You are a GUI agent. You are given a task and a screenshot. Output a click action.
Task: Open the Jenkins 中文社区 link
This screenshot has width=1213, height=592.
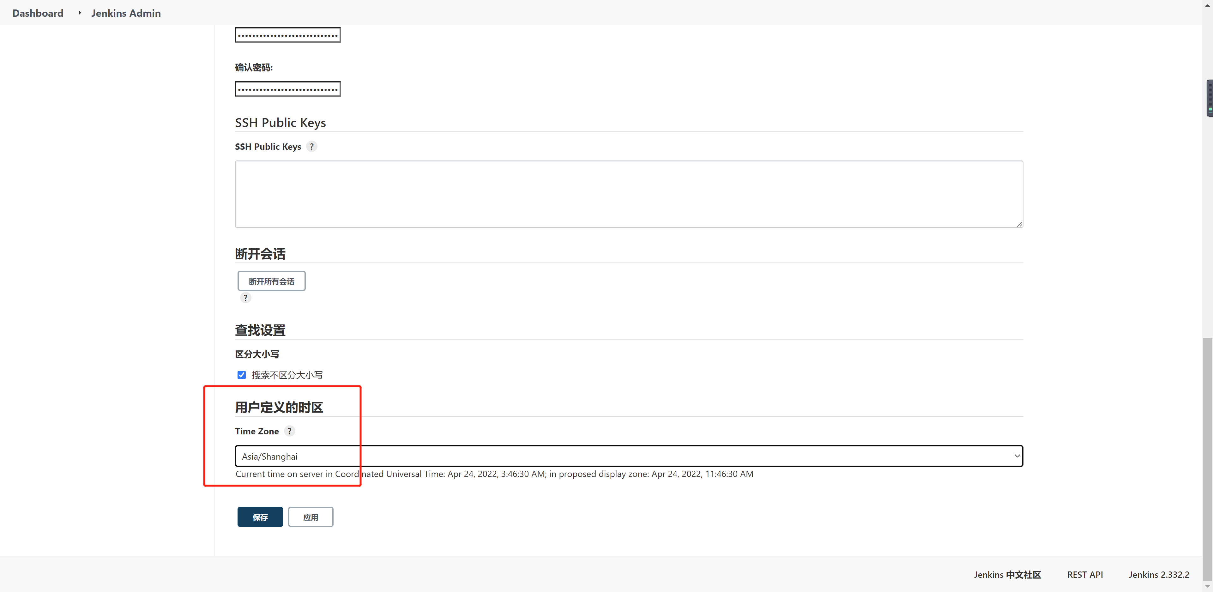(1007, 575)
